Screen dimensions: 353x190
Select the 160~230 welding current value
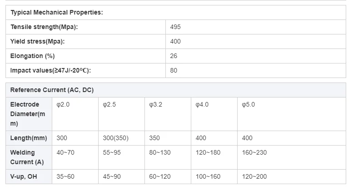click(254, 152)
